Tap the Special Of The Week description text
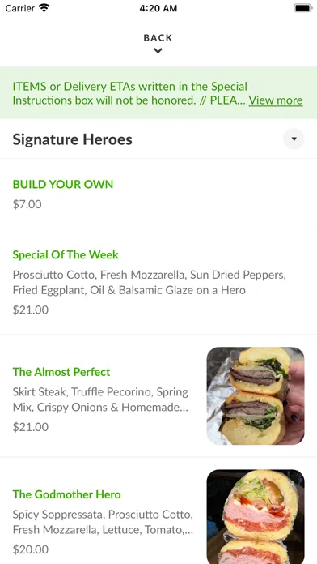Screen dimensions: 317x564 (x=150, y=282)
